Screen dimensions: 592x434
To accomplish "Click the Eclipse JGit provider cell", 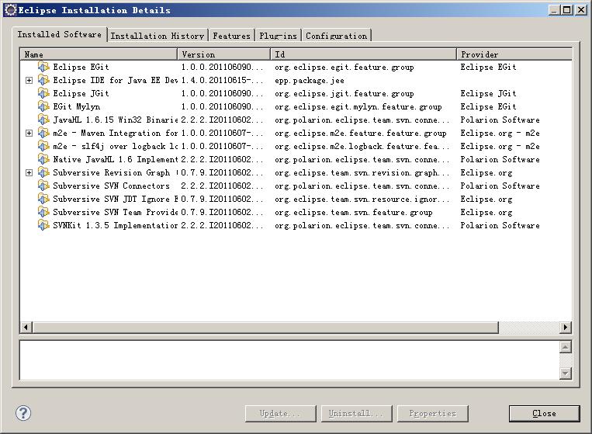I will pos(488,94).
